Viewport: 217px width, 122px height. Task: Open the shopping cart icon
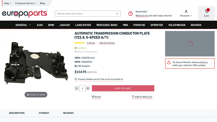click(x=206, y=12)
